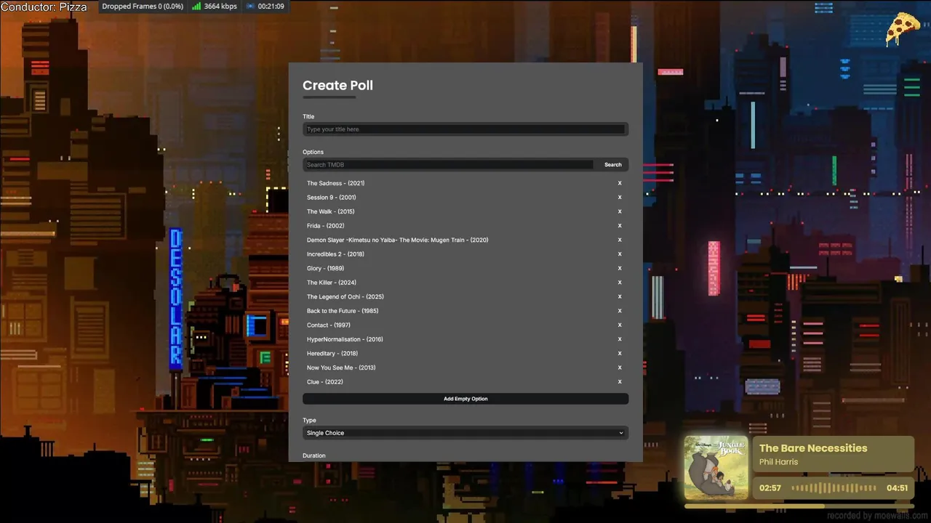This screenshot has width=931, height=523.
Task: Remove Glory (1989) option
Action: [620, 268]
